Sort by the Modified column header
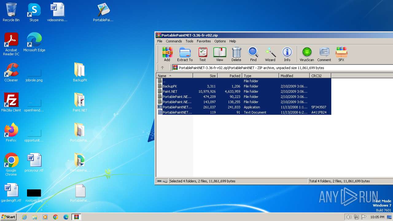The image size is (393, 221). (294, 76)
